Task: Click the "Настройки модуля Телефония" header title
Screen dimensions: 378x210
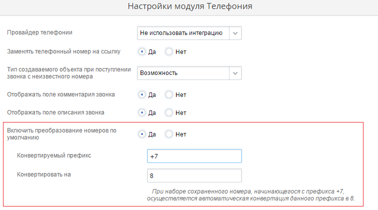Action: pyautogui.click(x=190, y=6)
